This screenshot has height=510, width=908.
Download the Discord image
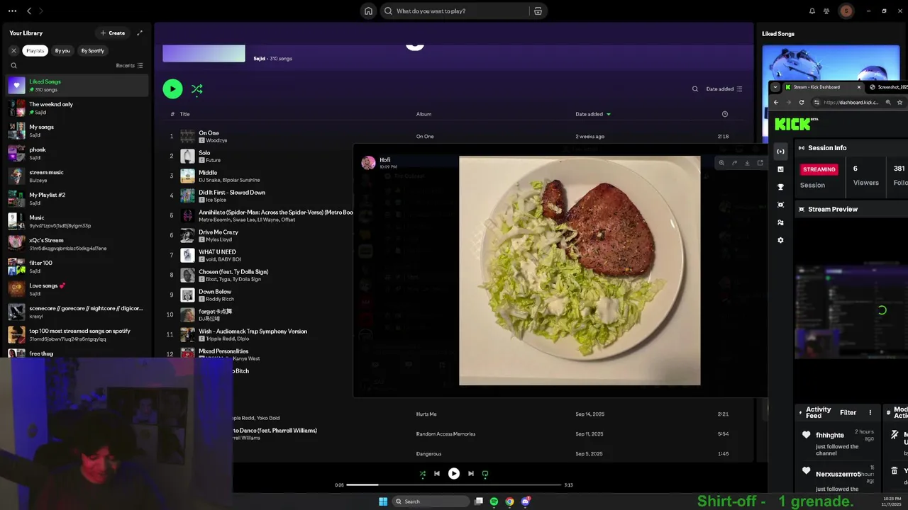click(x=747, y=163)
